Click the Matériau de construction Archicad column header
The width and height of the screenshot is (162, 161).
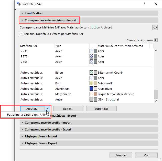coord(123,46)
